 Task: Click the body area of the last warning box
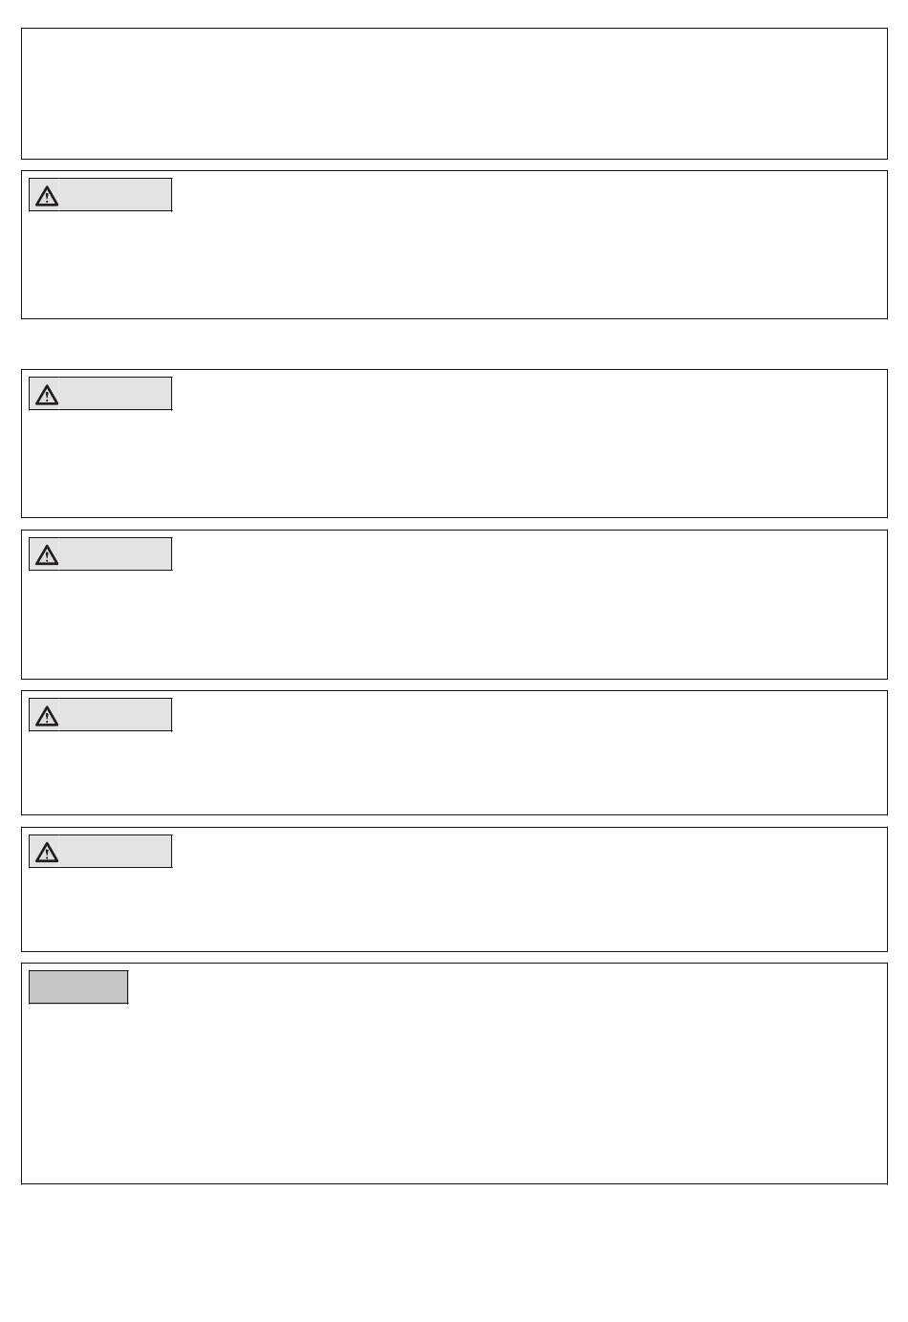click(454, 908)
